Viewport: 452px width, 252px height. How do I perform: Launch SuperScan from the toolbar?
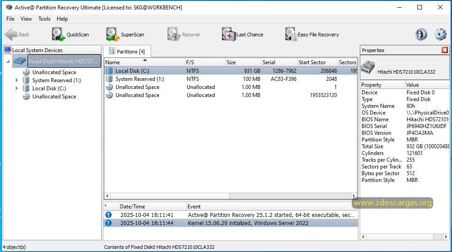125,34
